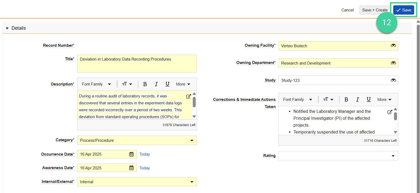Click '31679 Characters Left' counter text
Viewport: 420px width, 193px height.
coord(179,125)
